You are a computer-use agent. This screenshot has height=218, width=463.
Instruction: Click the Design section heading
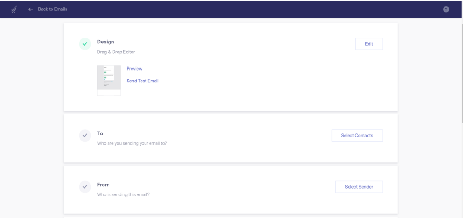point(106,42)
